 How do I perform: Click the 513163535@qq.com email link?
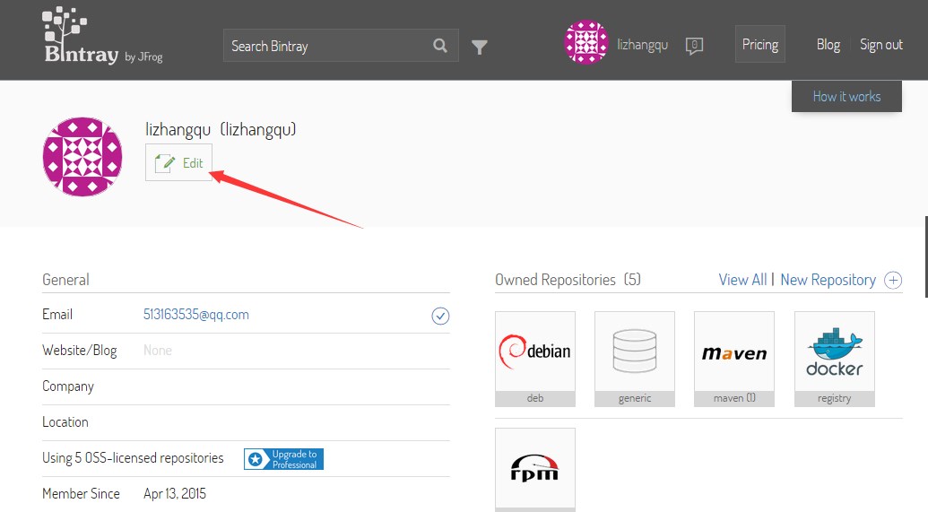point(195,315)
